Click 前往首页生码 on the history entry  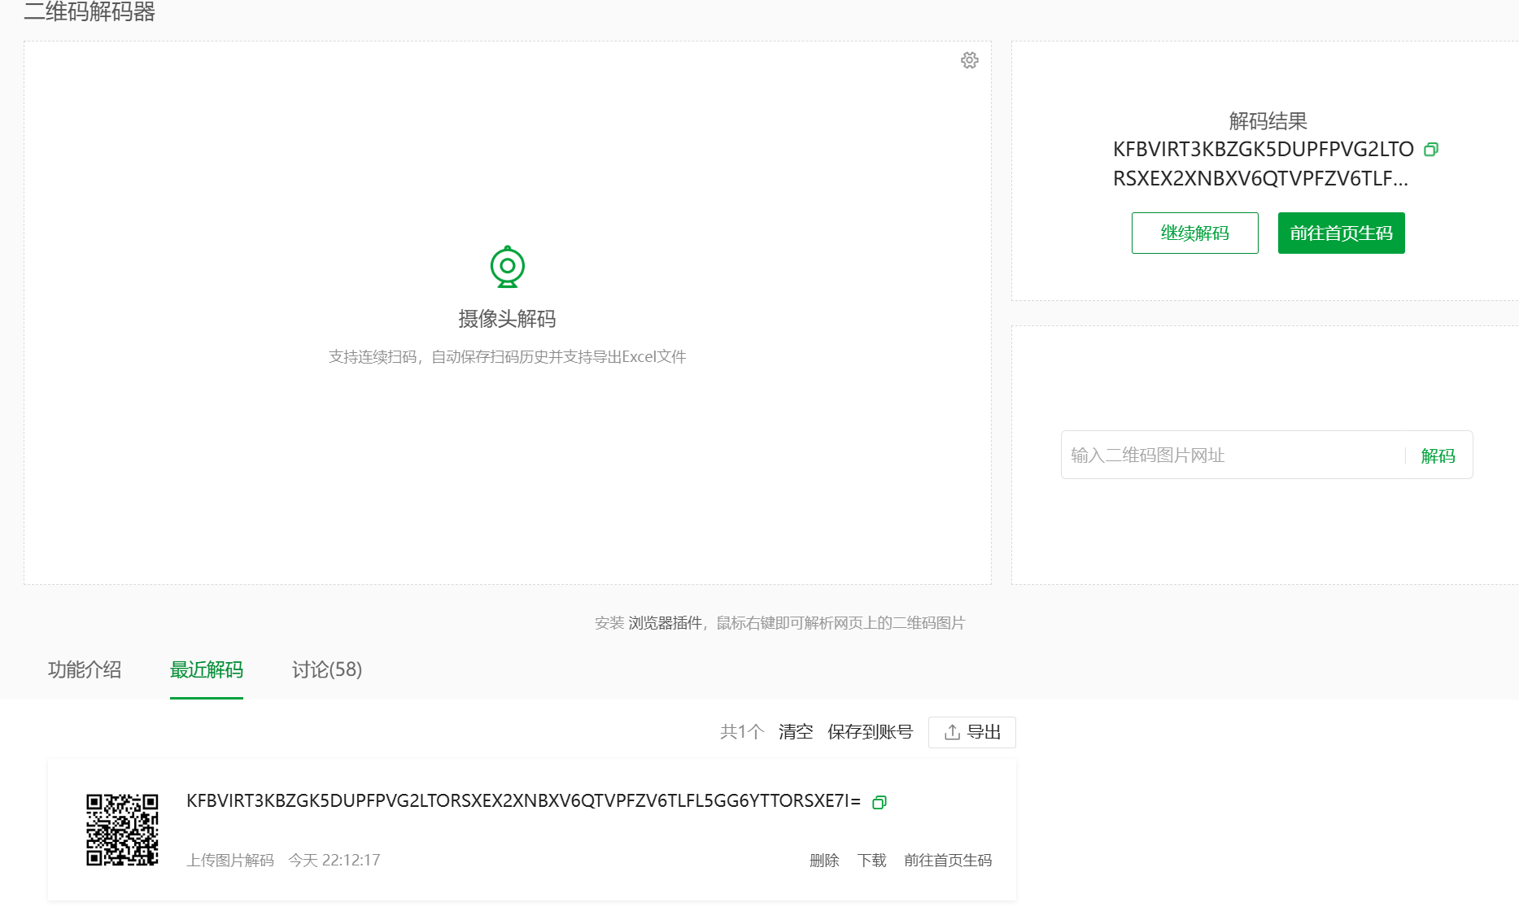(948, 861)
